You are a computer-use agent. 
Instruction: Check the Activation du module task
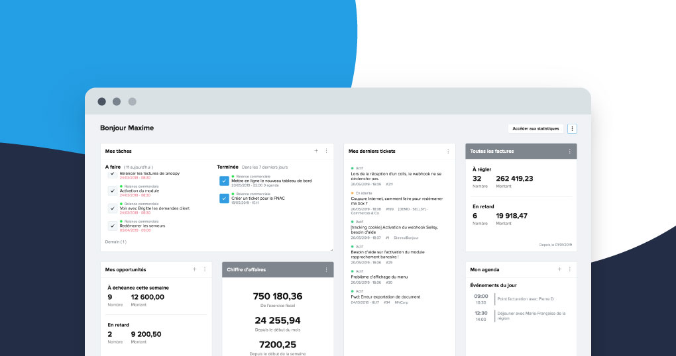tap(113, 191)
